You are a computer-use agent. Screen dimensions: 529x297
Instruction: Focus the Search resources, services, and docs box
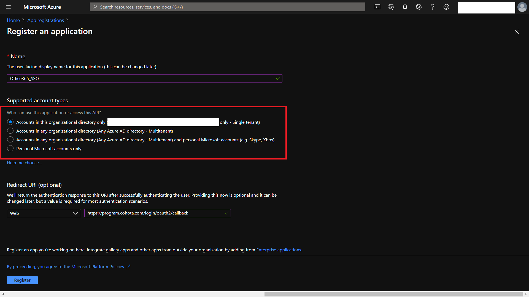click(x=228, y=7)
